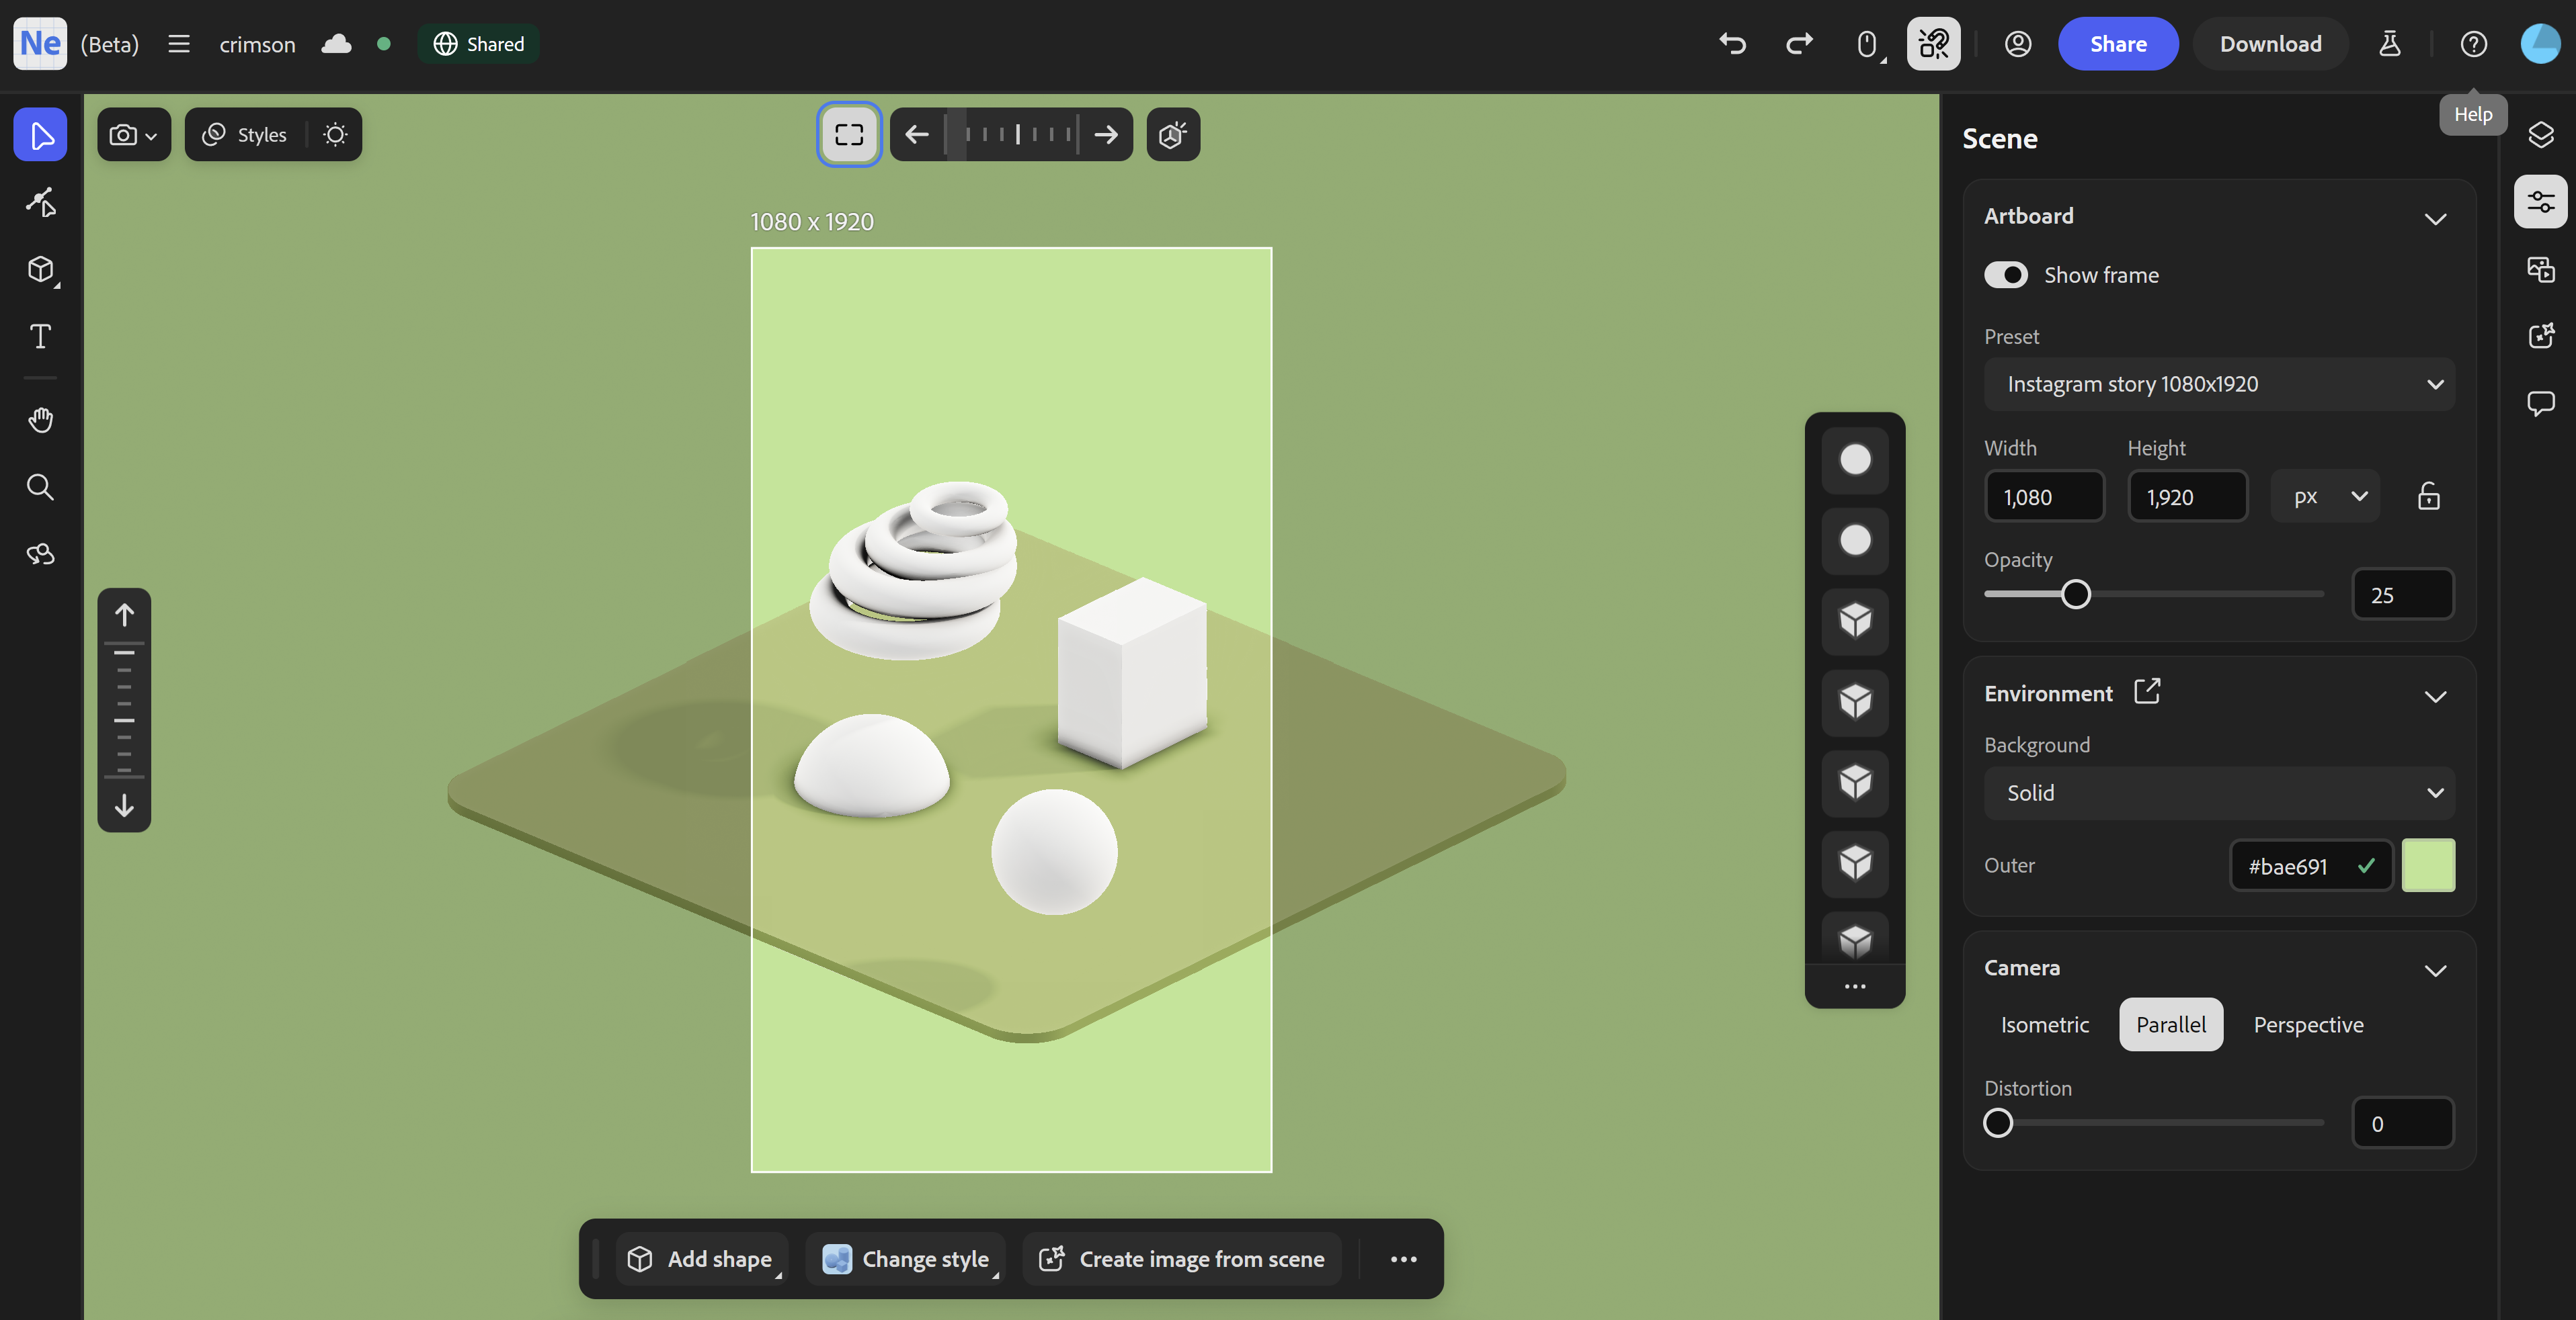Click the Opacity slider handle
This screenshot has height=1320, width=2576.
[2076, 595]
